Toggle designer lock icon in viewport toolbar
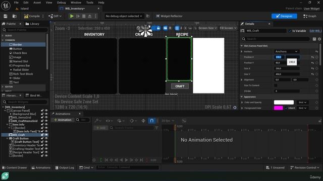 (x=158, y=28)
